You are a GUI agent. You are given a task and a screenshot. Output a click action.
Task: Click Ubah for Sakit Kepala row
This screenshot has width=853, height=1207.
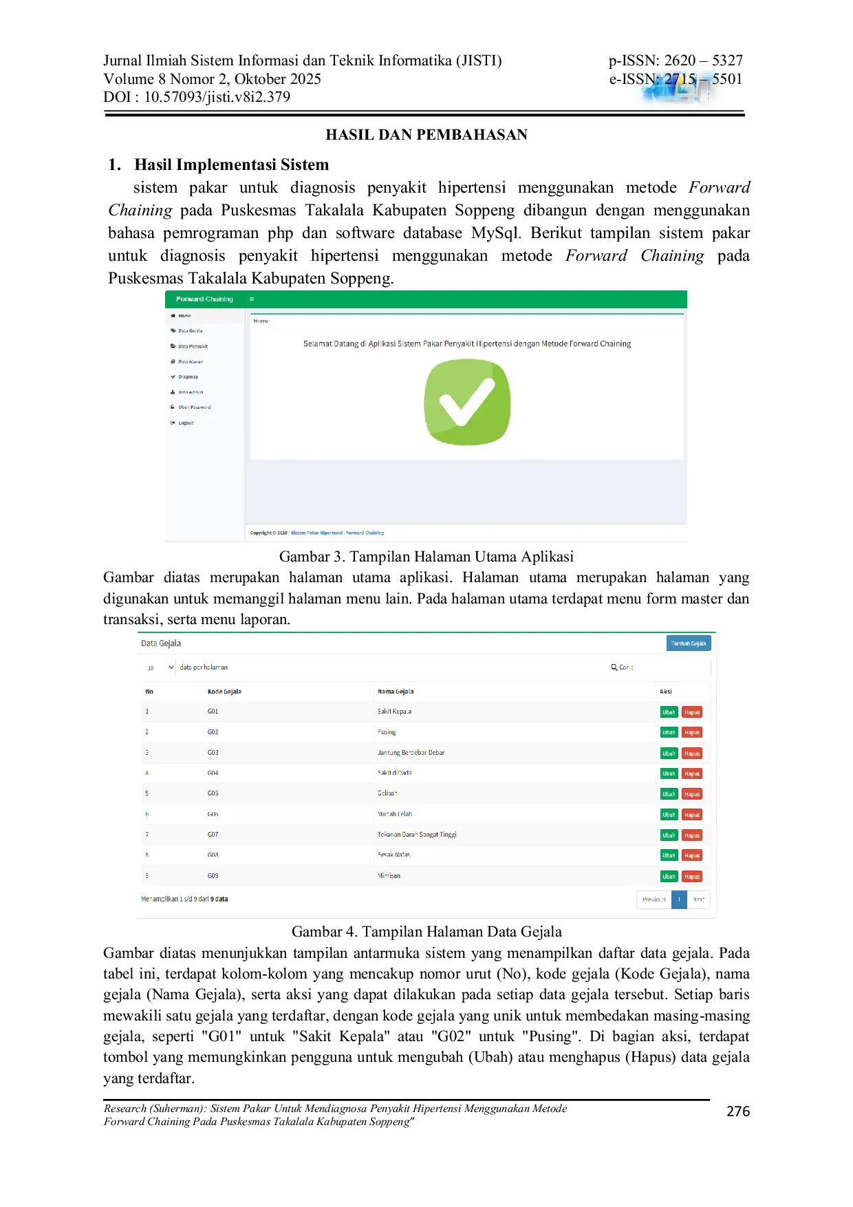pos(669,712)
